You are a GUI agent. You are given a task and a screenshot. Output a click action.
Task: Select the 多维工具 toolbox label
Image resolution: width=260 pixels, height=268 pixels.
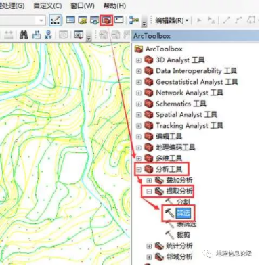coord(169,158)
